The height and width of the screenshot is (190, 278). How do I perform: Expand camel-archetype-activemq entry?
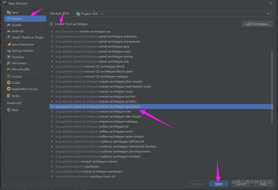point(52,36)
